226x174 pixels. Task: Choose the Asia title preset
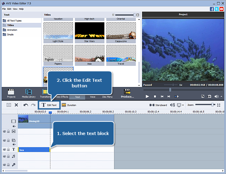89,55
